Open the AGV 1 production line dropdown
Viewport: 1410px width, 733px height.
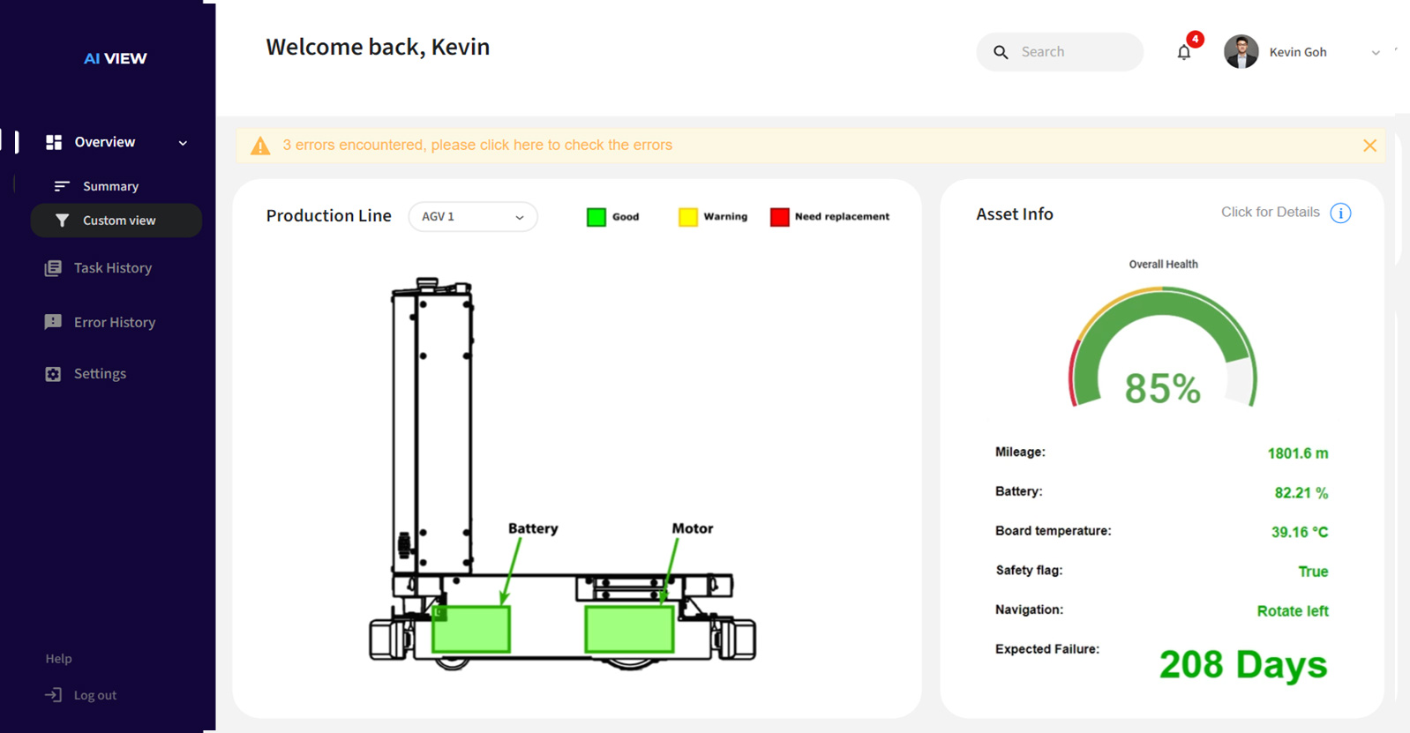pos(473,217)
